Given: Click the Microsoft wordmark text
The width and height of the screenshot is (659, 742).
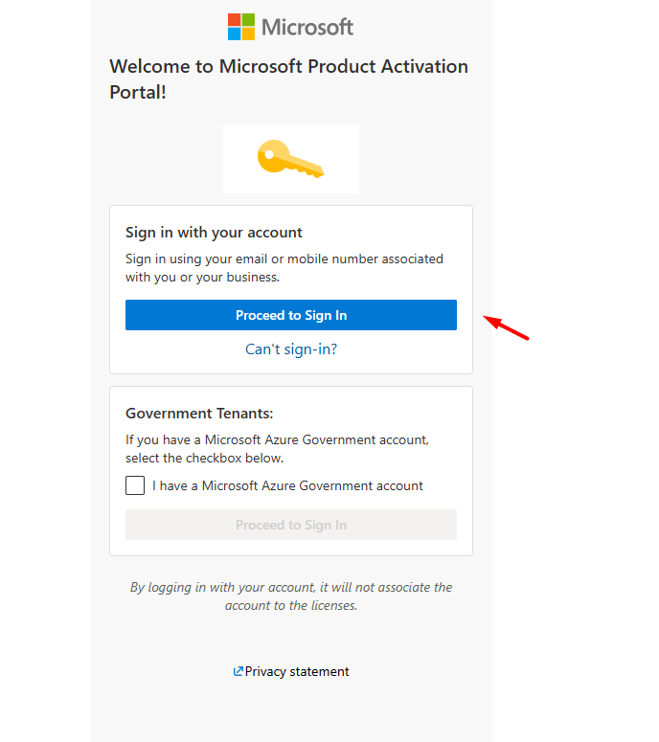Looking at the screenshot, I should [x=307, y=27].
